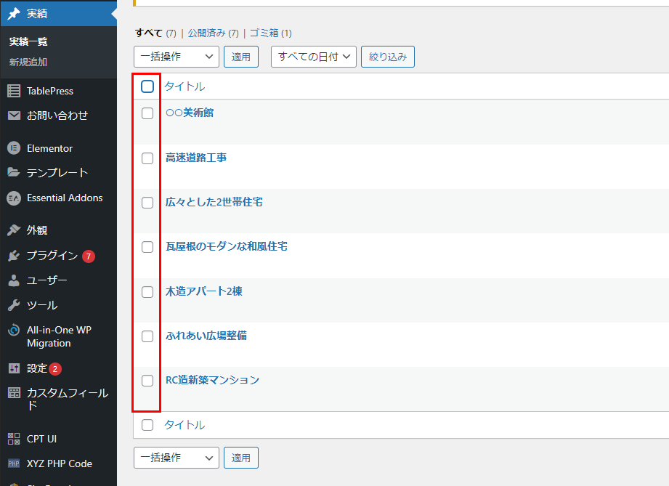Click the Essential Addons icon
Image resolution: width=669 pixels, height=486 pixels.
(x=14, y=198)
